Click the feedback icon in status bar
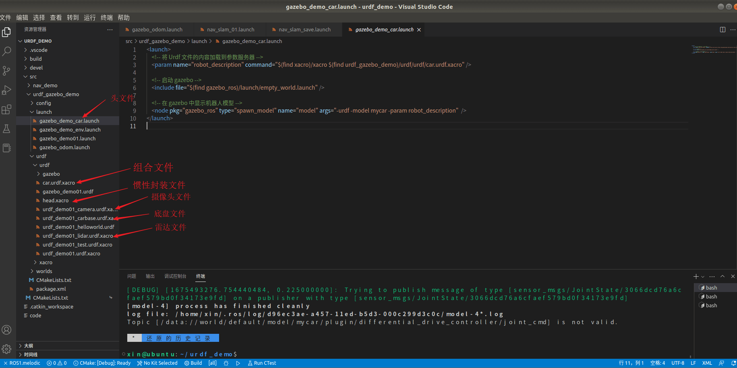This screenshot has height=368, width=737. tap(721, 363)
